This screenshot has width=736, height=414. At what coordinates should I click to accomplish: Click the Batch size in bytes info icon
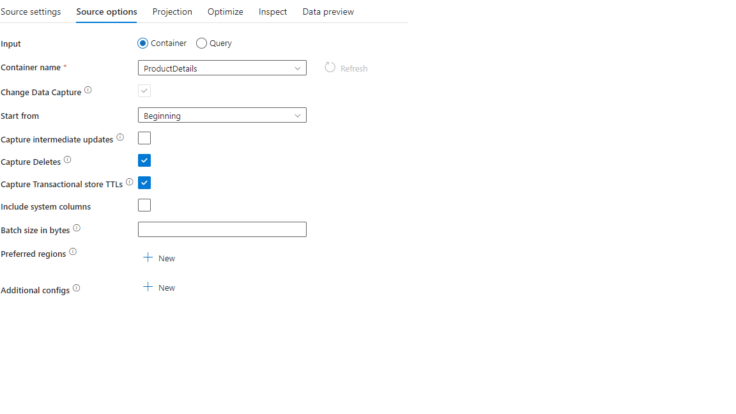click(76, 227)
